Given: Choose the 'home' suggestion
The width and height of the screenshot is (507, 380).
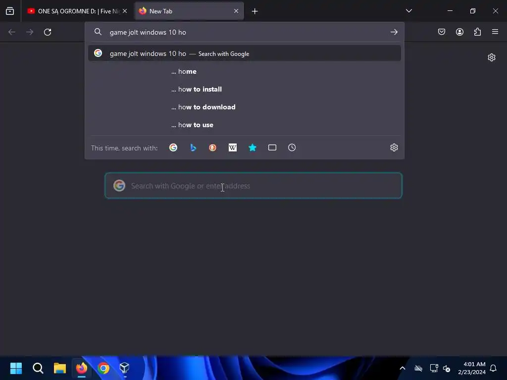Looking at the screenshot, I should [x=245, y=71].
